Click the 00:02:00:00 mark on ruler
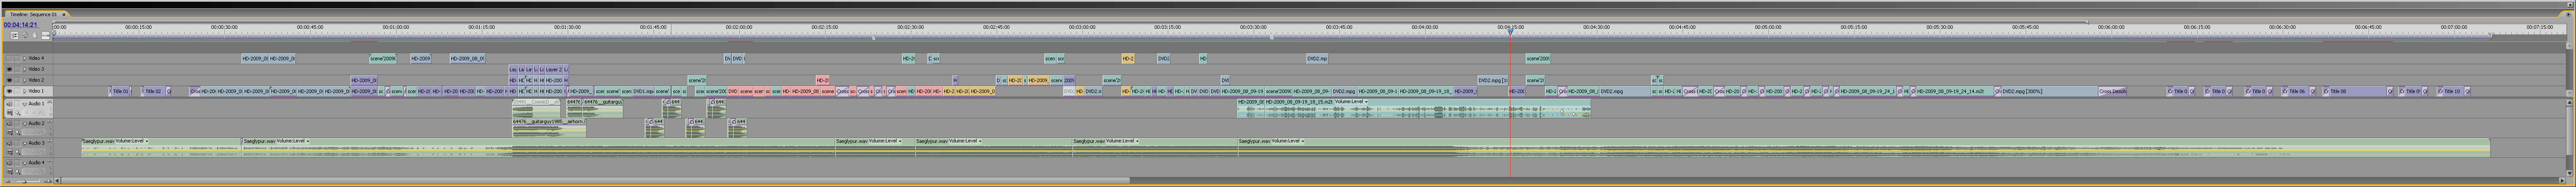 739,27
